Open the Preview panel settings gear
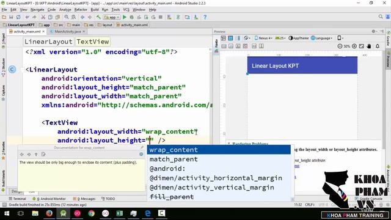The image size is (391, 220). (374, 31)
